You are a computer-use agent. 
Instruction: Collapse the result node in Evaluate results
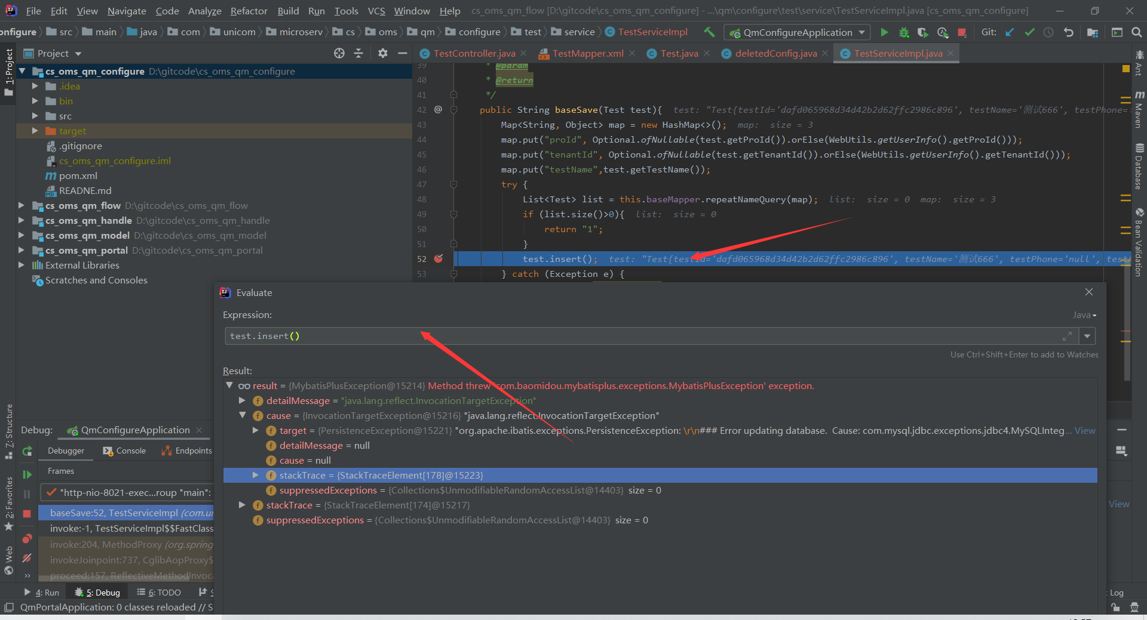(229, 385)
